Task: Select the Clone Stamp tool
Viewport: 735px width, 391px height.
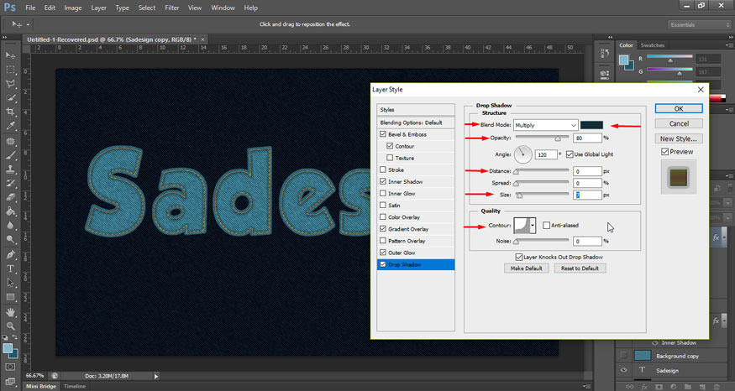Action: pyautogui.click(x=10, y=169)
